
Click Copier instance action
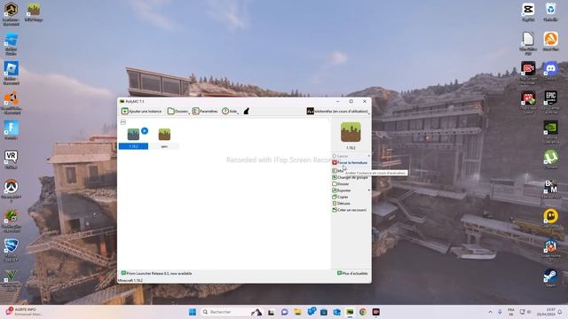point(340,197)
